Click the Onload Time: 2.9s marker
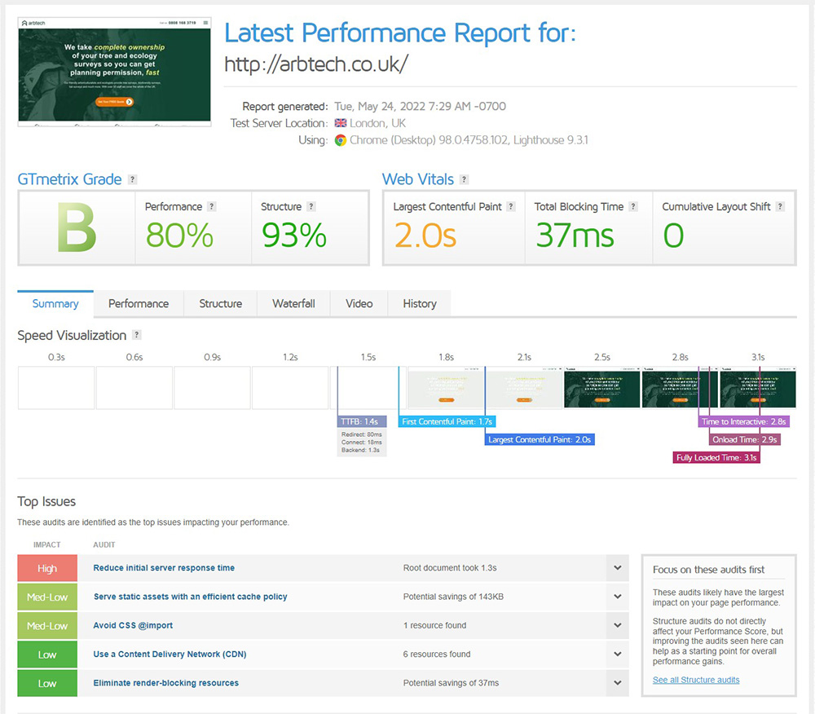815x714 pixels. (x=744, y=439)
